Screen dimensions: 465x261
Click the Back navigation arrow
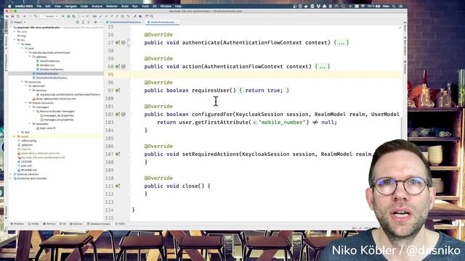click(x=25, y=16)
